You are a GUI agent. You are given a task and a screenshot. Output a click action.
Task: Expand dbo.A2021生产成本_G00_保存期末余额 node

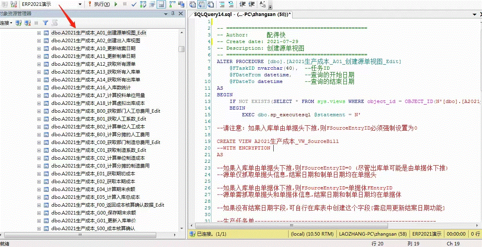[x=39, y=213]
